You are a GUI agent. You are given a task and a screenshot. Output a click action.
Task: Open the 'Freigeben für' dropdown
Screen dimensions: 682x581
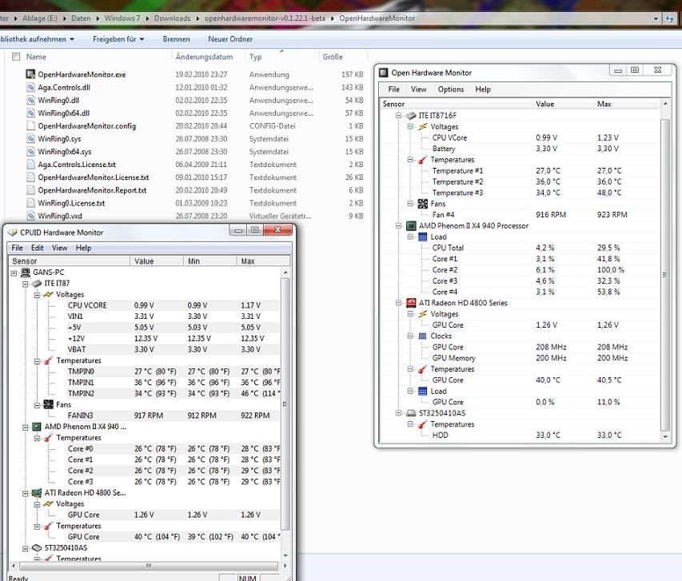(118, 39)
